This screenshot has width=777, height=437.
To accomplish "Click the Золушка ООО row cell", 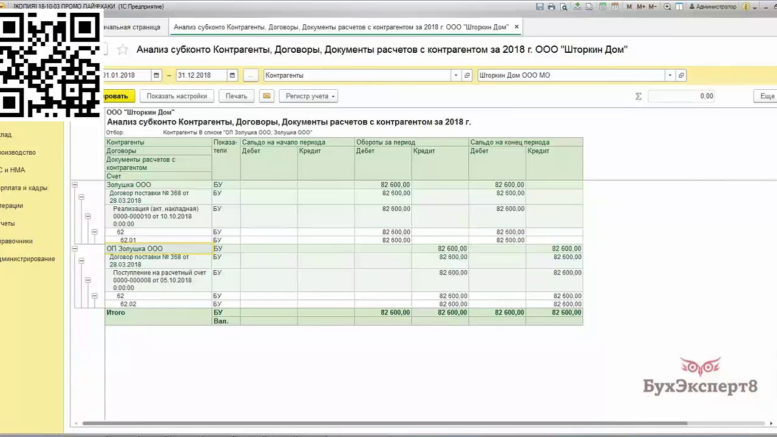I will pyautogui.click(x=158, y=185).
